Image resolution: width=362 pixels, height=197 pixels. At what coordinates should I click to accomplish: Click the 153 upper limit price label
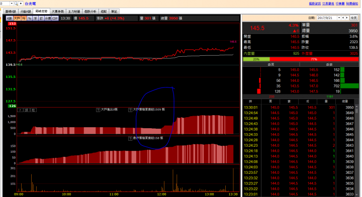12,24
